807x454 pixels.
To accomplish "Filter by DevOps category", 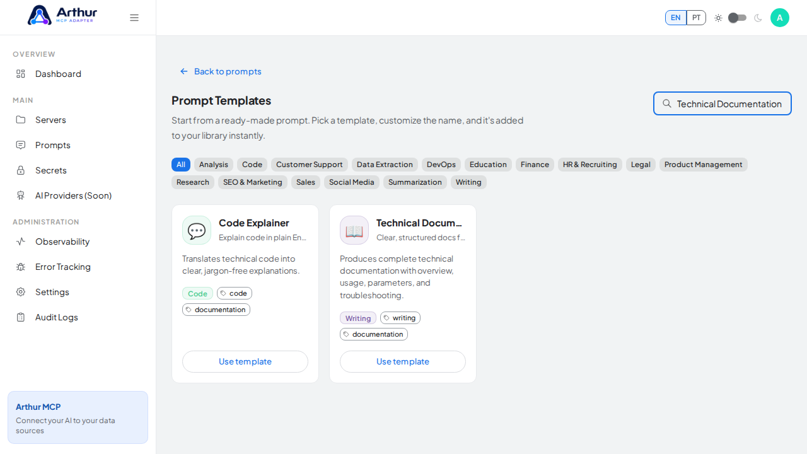I will pyautogui.click(x=441, y=165).
